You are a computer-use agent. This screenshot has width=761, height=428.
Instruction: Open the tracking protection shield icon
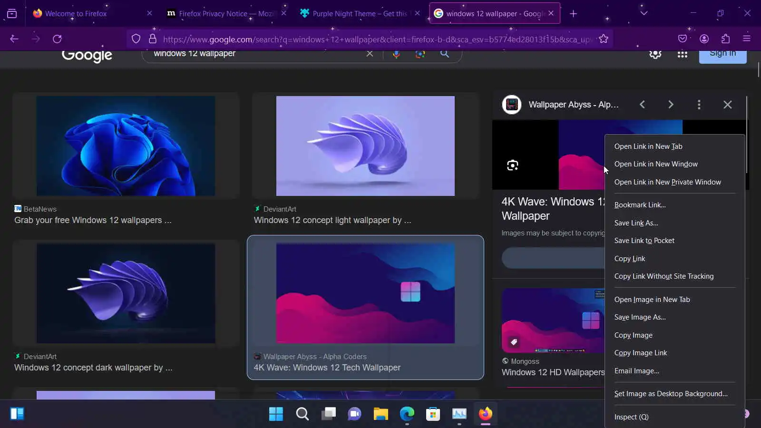(136, 39)
